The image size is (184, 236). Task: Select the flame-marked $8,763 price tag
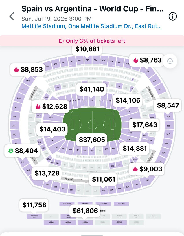(147, 60)
